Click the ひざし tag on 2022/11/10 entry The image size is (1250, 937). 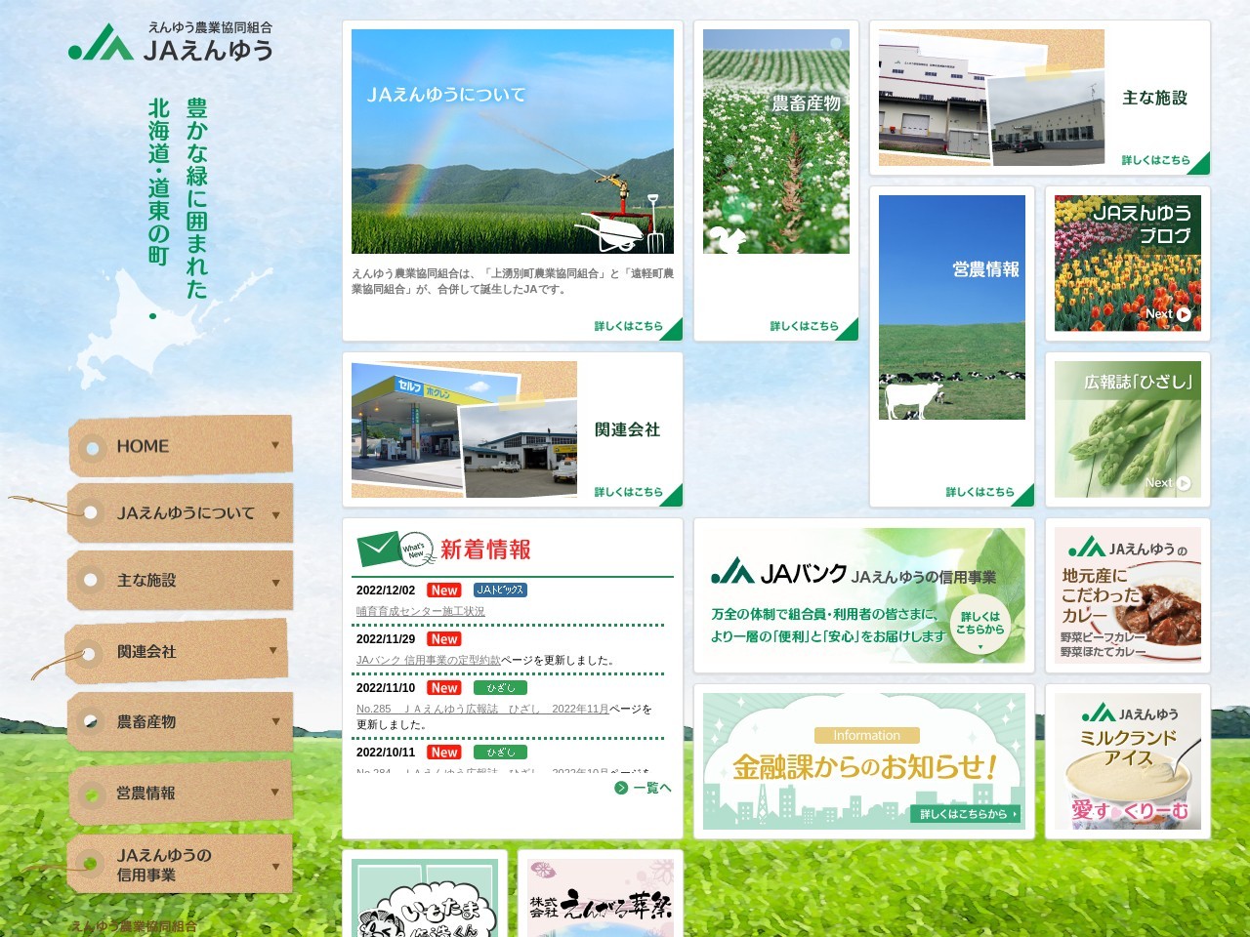pos(501,688)
